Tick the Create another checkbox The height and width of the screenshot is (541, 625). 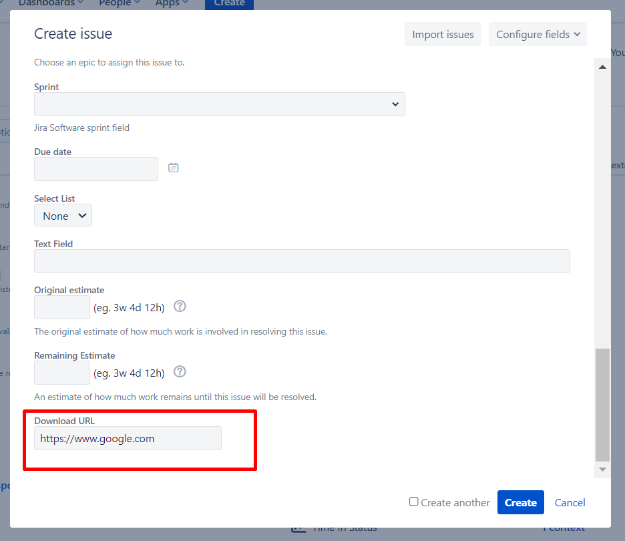[414, 502]
